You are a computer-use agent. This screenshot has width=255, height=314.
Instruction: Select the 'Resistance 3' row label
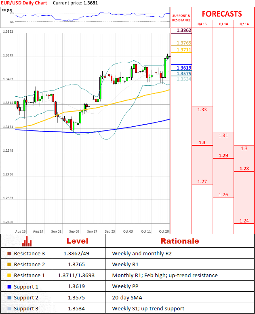coord(30,254)
